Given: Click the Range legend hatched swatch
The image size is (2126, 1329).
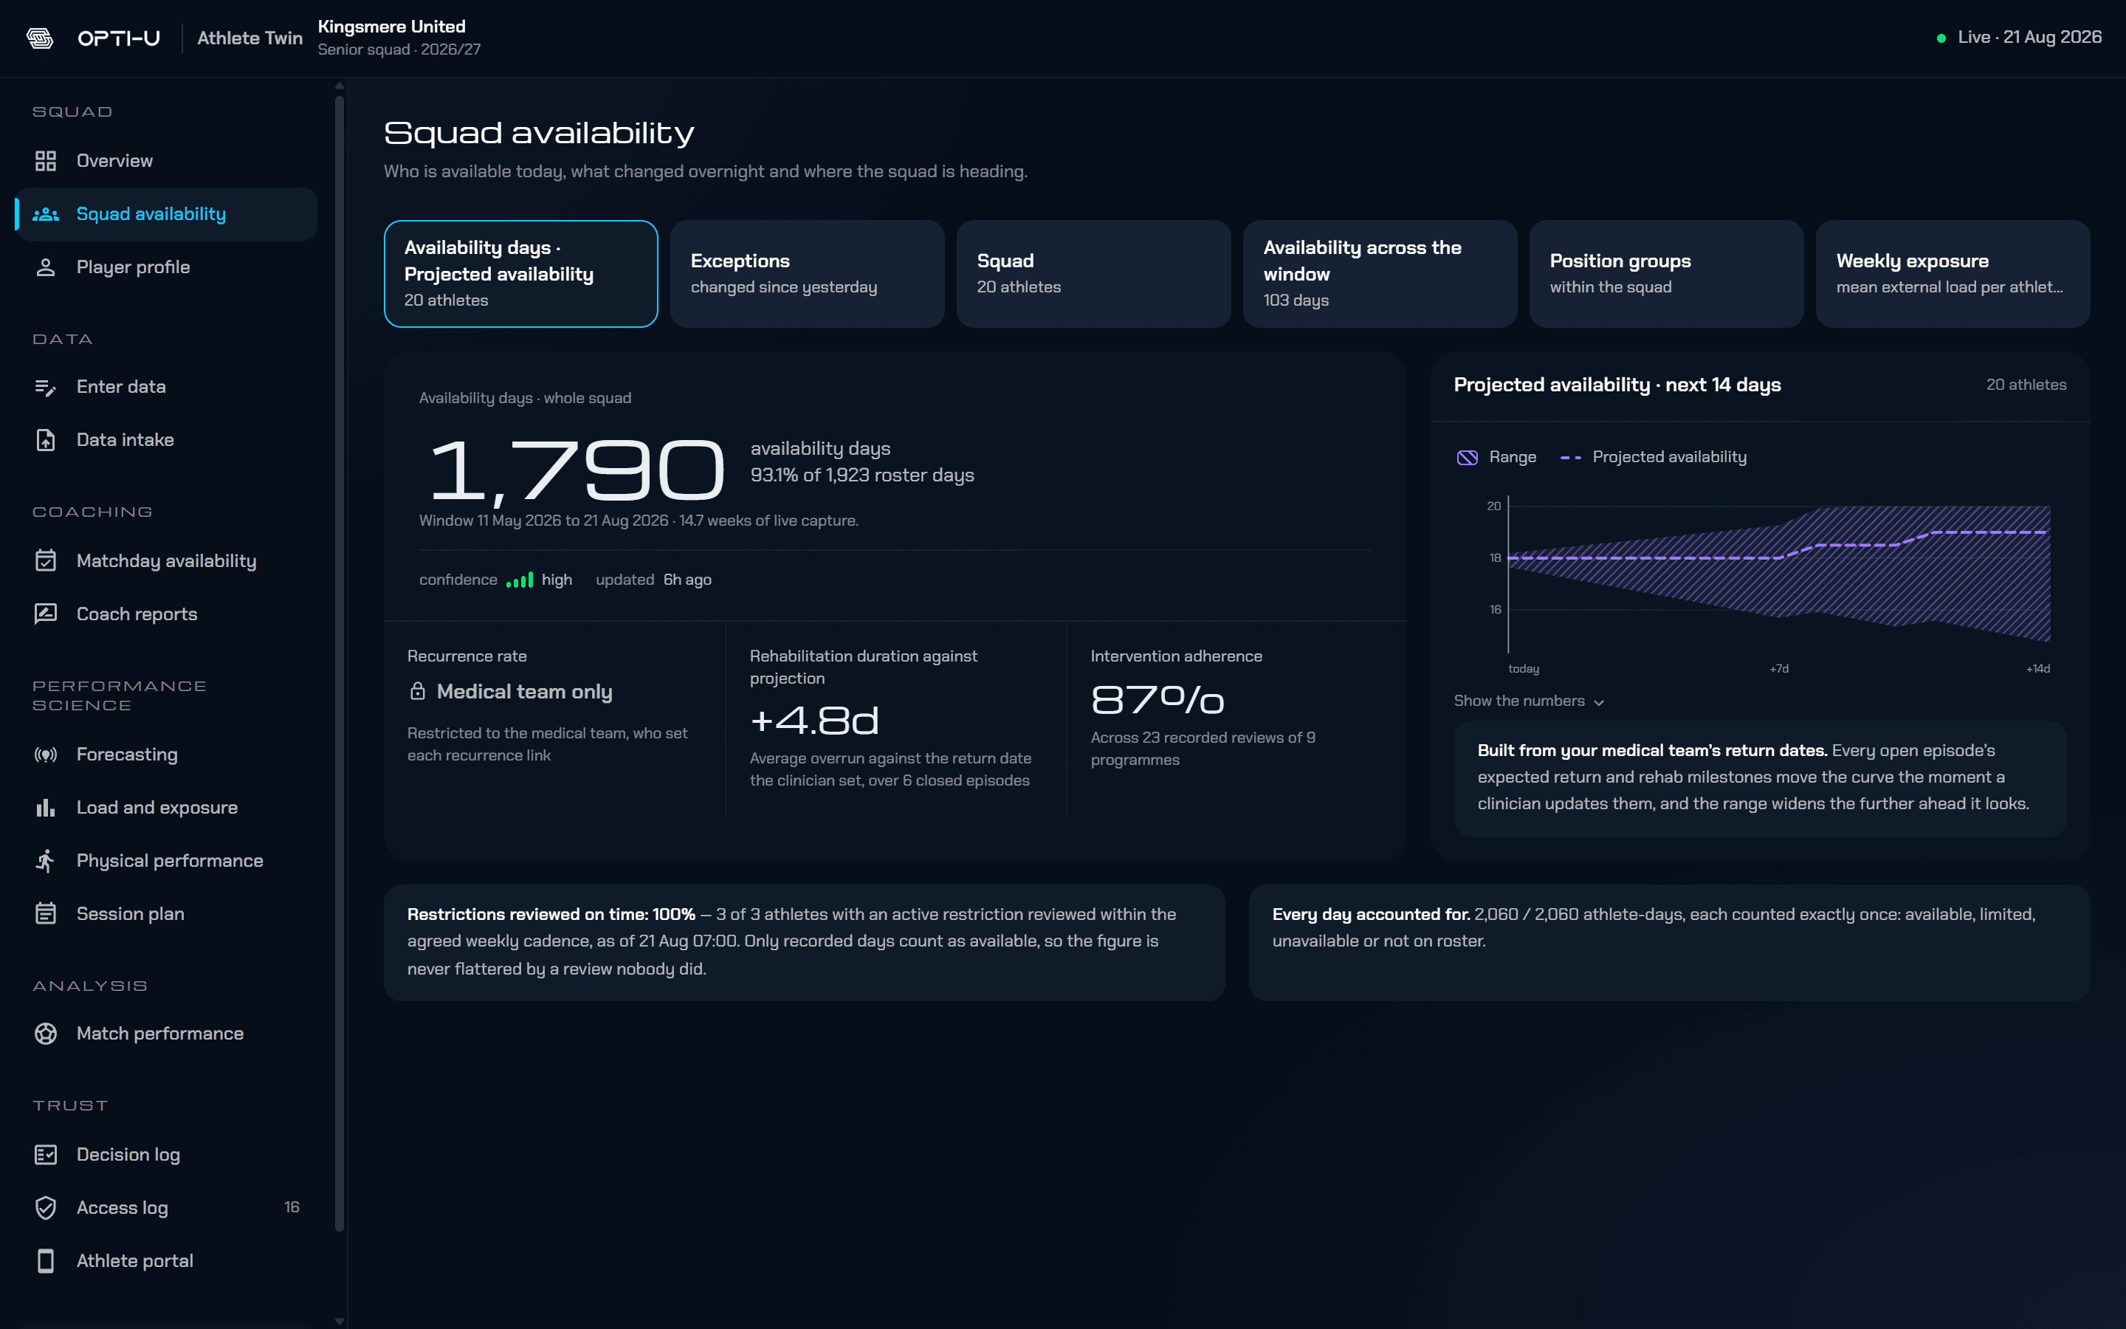Looking at the screenshot, I should 1467,457.
